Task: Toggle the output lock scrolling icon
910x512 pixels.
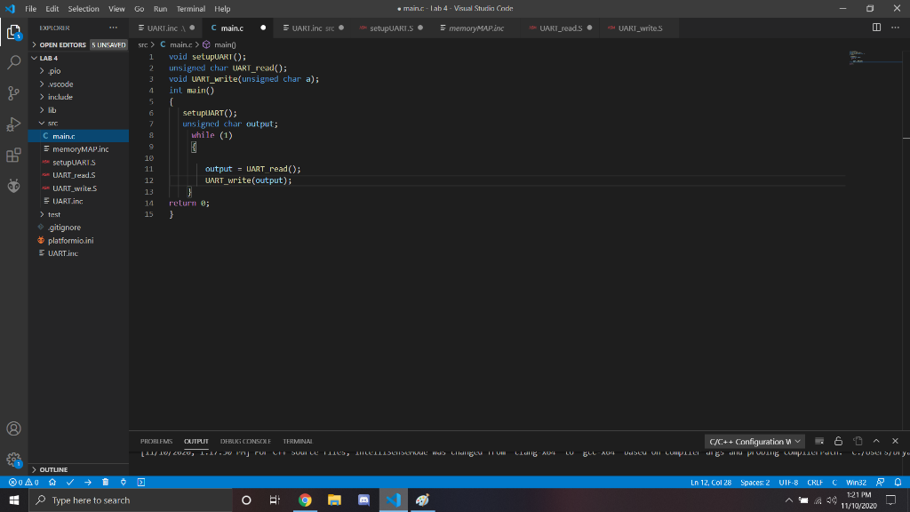Action: point(839,440)
